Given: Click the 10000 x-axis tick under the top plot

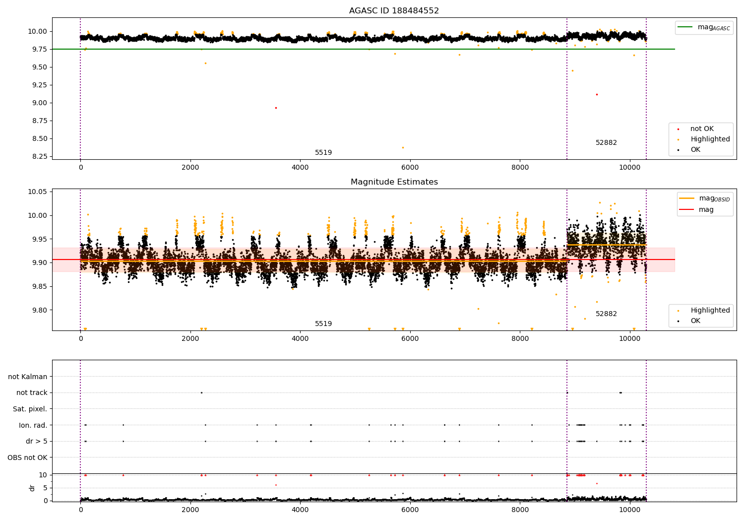Looking at the screenshot, I should (630, 168).
